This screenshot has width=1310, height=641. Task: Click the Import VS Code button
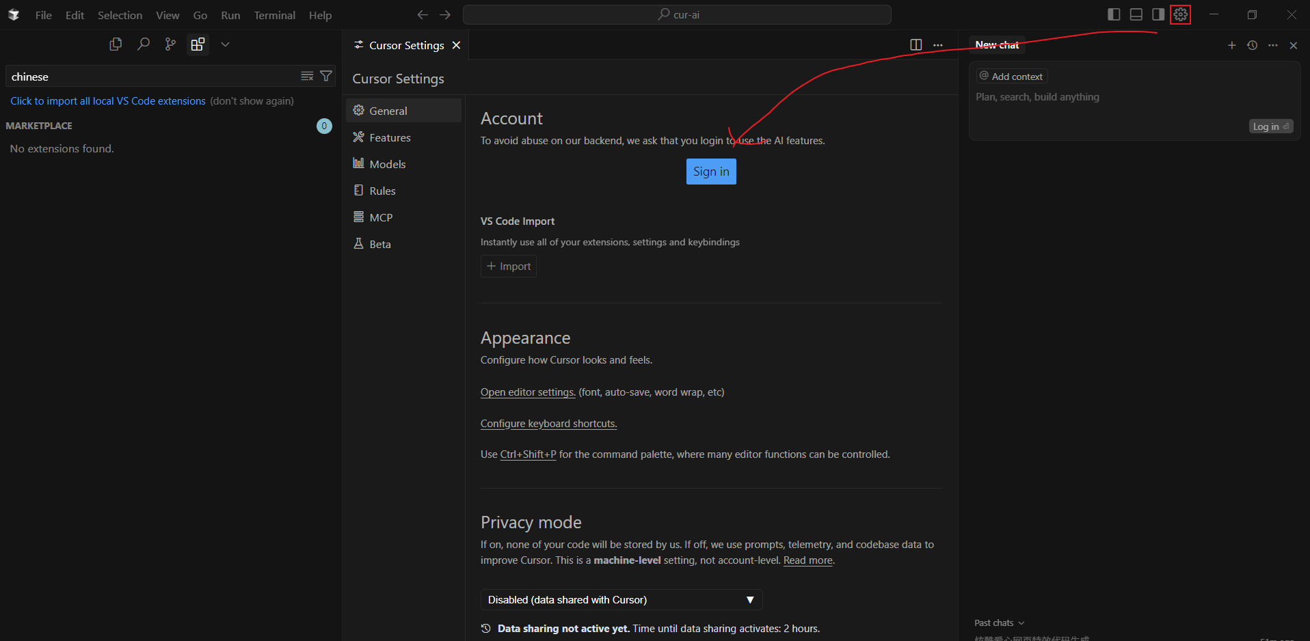pyautogui.click(x=509, y=266)
